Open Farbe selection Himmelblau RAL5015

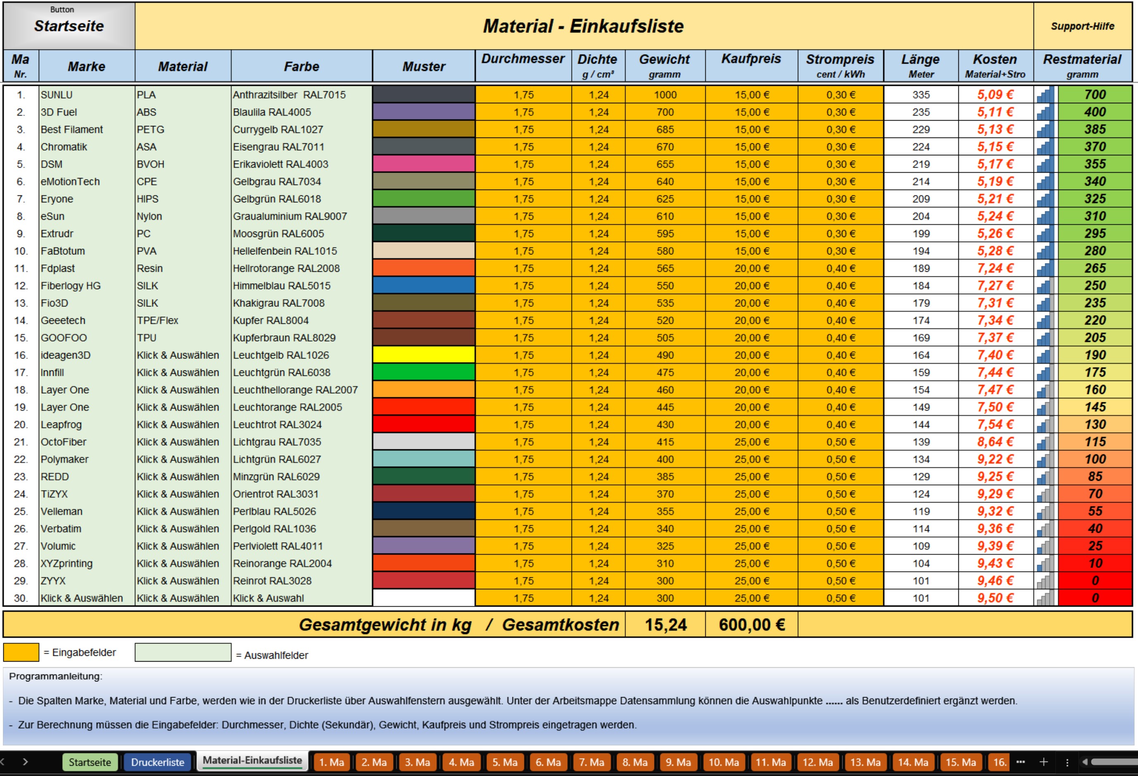pos(302,286)
